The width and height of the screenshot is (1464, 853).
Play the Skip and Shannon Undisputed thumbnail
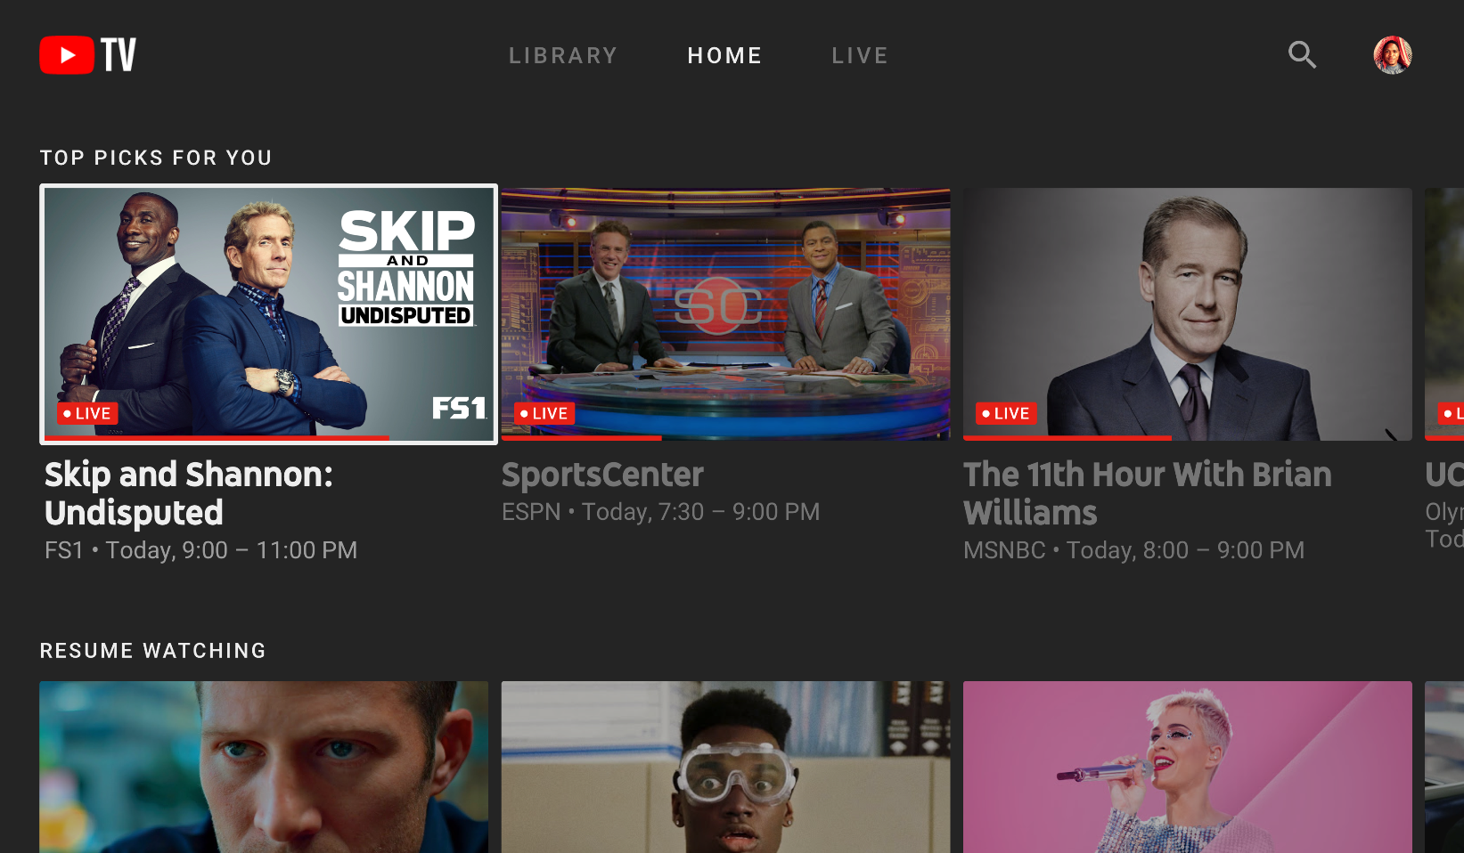pyautogui.click(x=268, y=313)
